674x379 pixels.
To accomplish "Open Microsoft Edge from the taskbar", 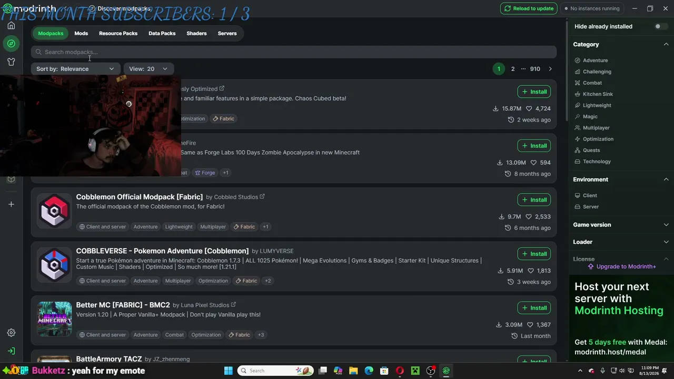I will pyautogui.click(x=369, y=371).
